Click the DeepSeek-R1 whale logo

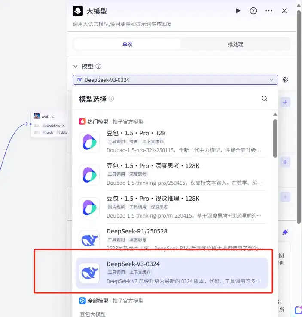89,240
